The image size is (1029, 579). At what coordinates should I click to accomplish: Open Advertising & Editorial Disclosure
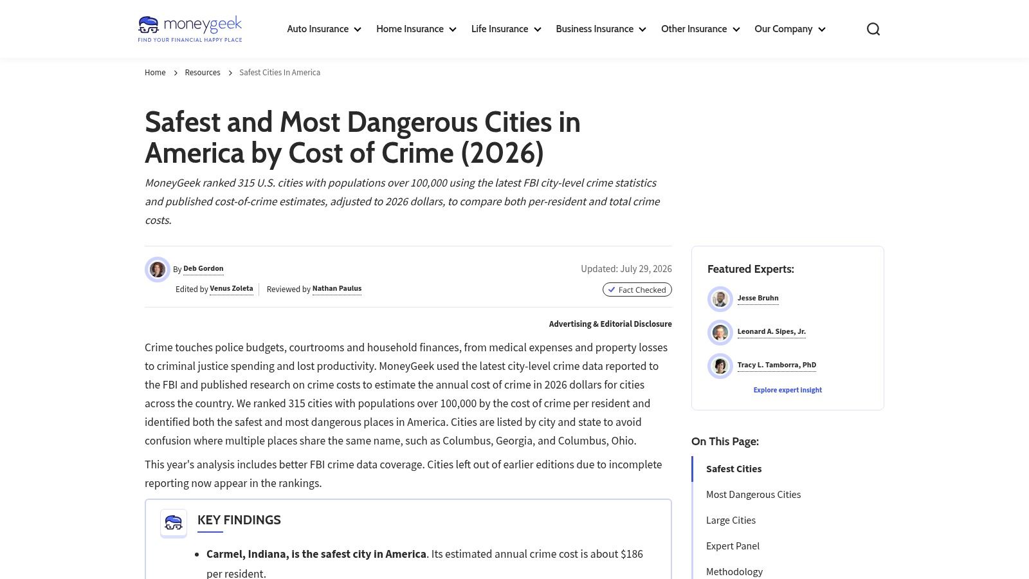point(610,324)
